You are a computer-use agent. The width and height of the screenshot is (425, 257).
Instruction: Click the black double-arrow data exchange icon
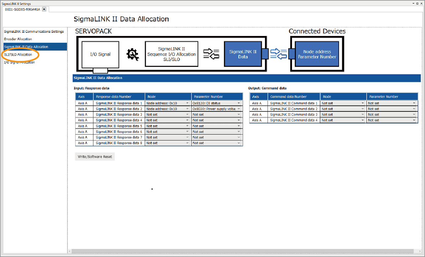click(x=211, y=54)
